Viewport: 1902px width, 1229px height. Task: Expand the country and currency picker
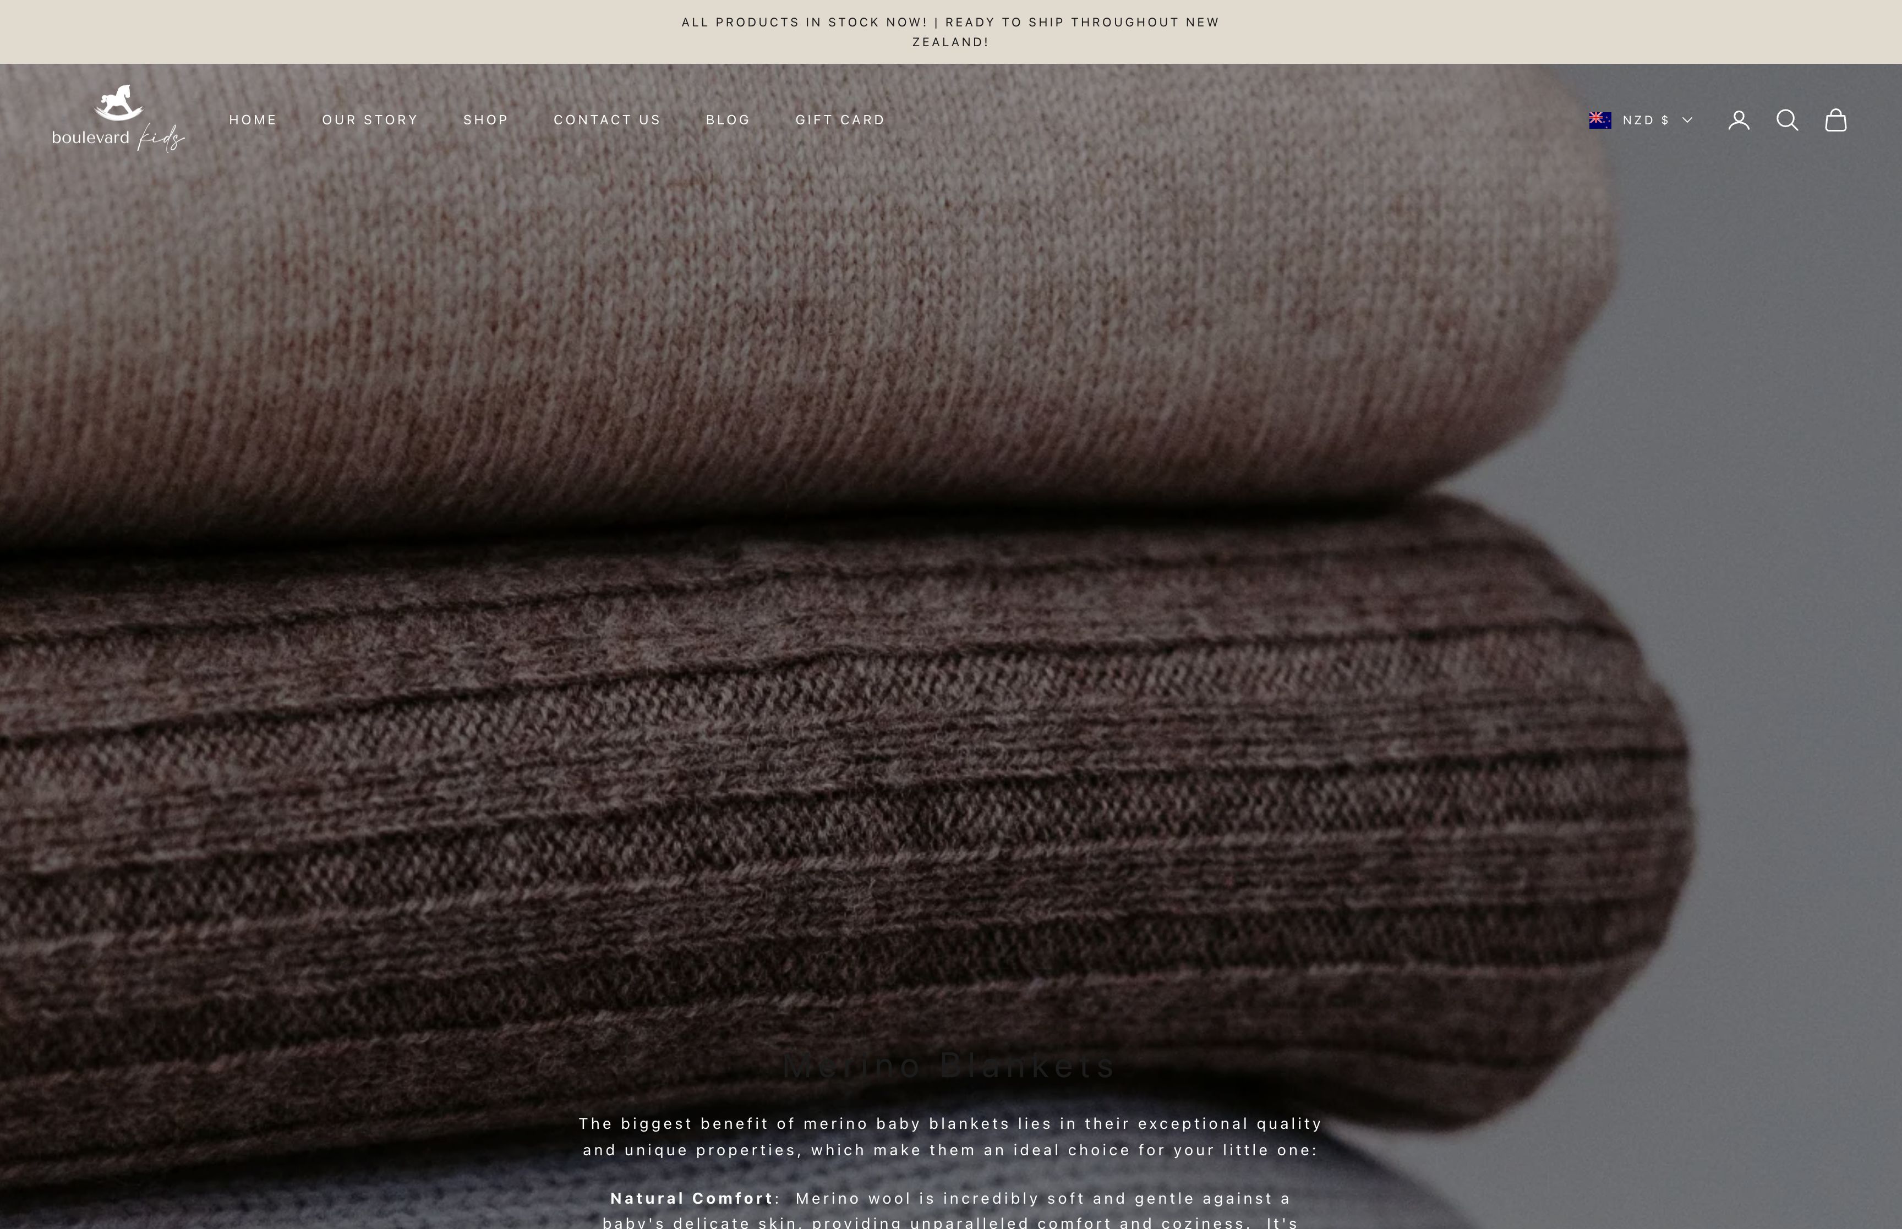1640,120
